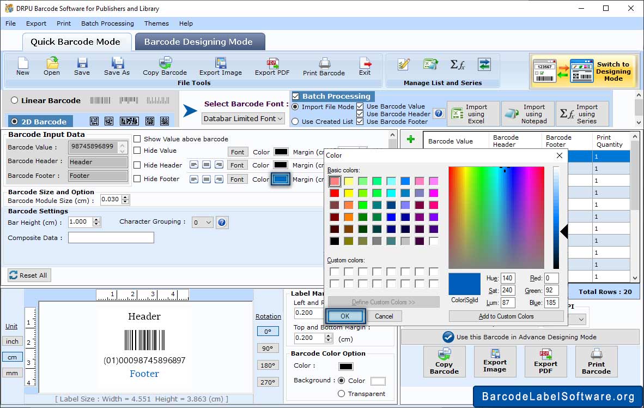
Task: Click Barcode Module Size stepper arrows
Action: pyautogui.click(x=126, y=200)
